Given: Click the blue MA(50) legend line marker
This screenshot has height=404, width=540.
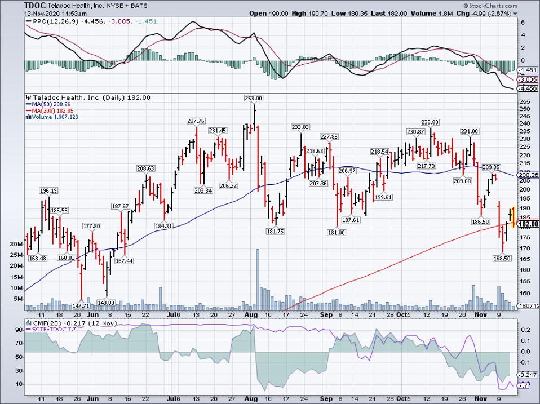Looking at the screenshot, I should pos(28,104).
